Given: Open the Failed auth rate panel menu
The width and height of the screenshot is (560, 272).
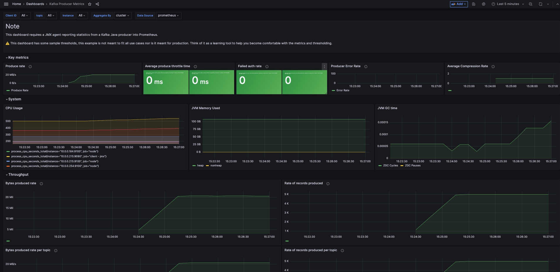Looking at the screenshot, I should tap(324, 67).
